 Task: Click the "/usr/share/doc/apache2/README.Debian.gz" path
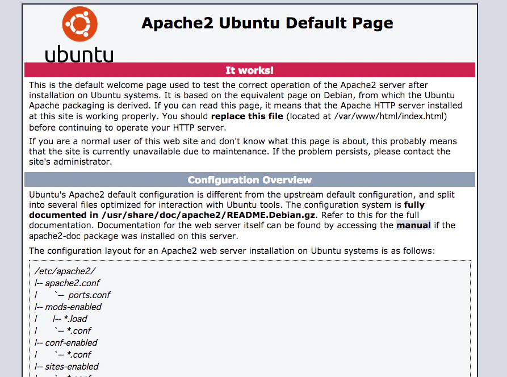[208, 215]
